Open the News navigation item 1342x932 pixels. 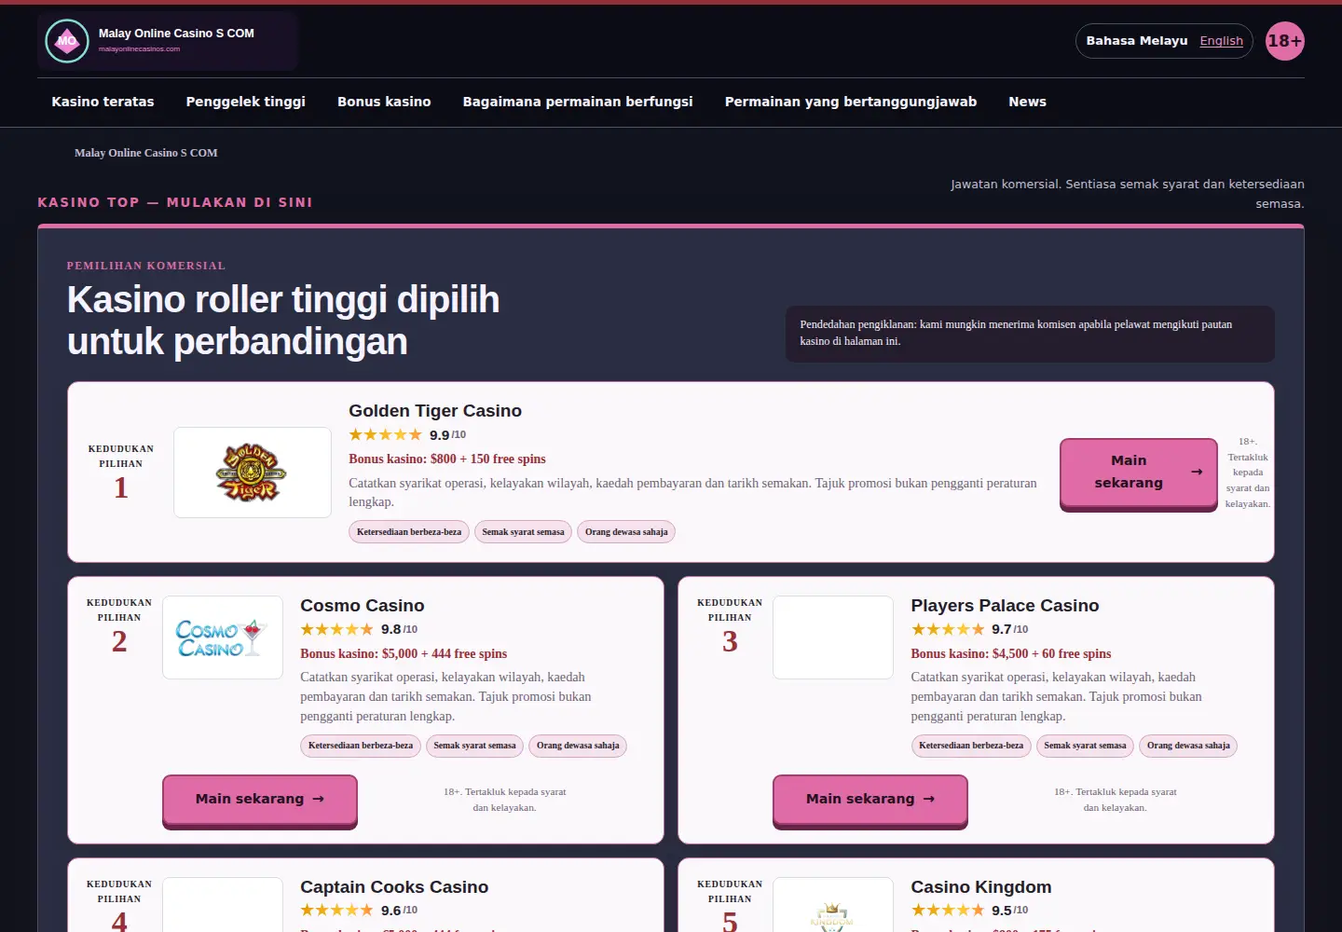point(1027,102)
